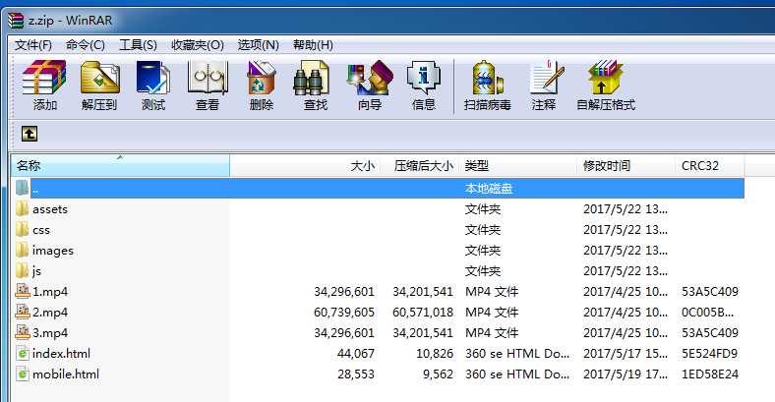
Task: Select the js file name
Action: click(x=36, y=271)
